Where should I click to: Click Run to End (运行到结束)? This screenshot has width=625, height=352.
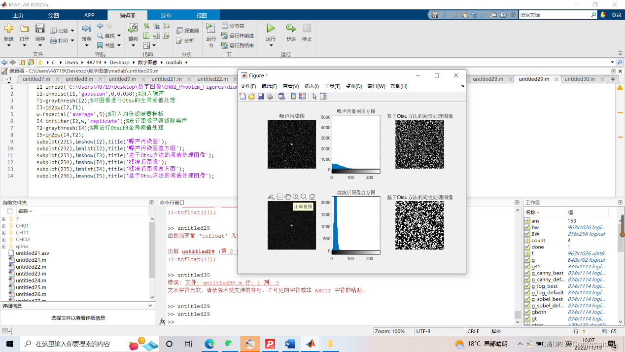pyautogui.click(x=238, y=45)
